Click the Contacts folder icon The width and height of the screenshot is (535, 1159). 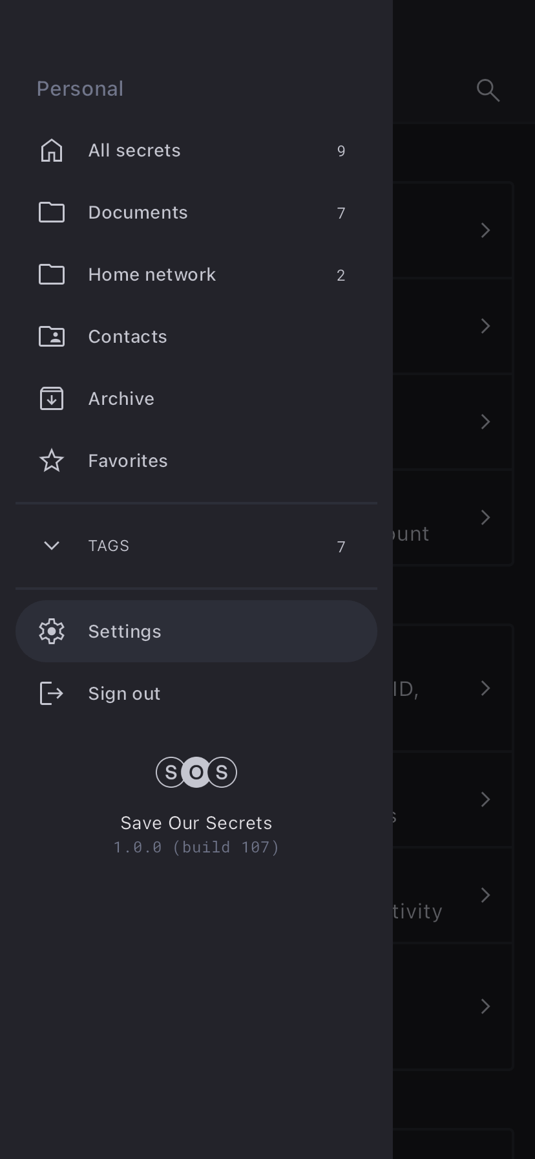52,337
